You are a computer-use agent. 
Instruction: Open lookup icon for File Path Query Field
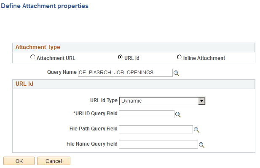pos(196,130)
